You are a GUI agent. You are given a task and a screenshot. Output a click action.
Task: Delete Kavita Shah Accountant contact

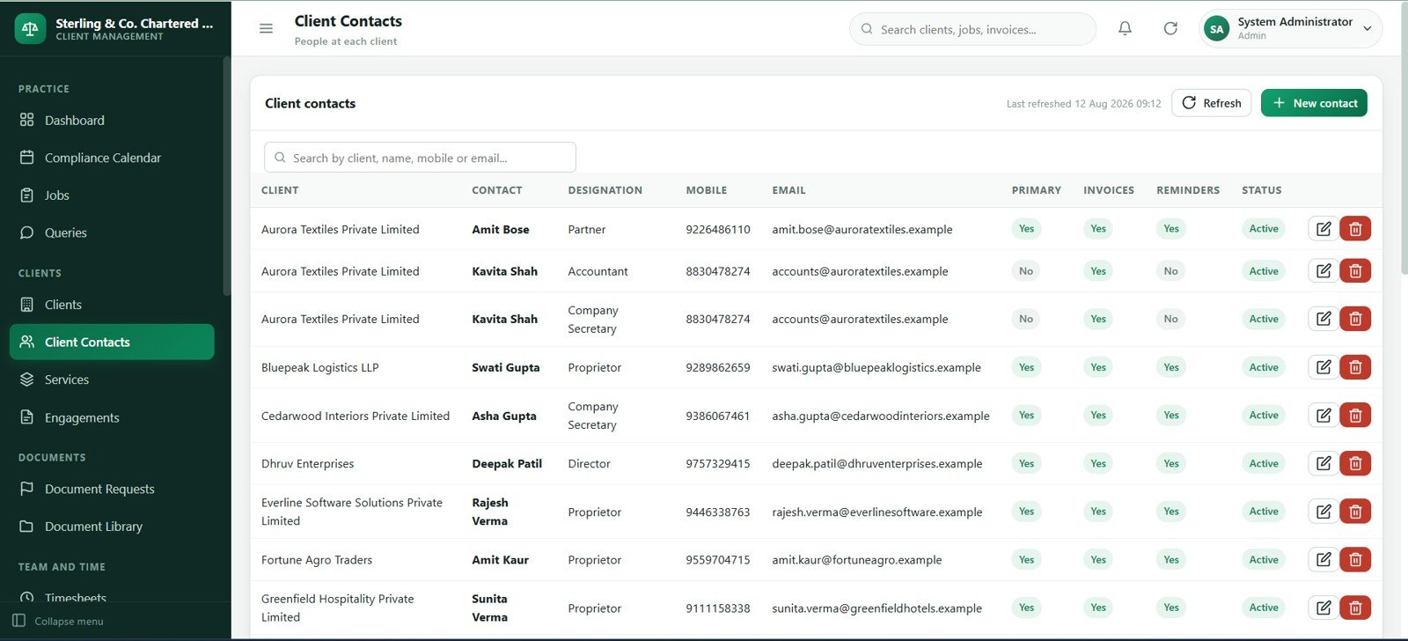pyautogui.click(x=1355, y=271)
